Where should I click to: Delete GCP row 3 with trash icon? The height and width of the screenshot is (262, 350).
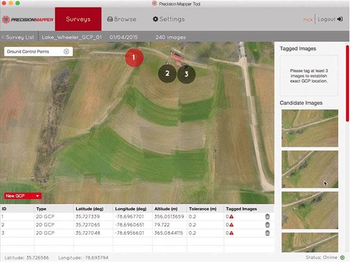(x=267, y=233)
